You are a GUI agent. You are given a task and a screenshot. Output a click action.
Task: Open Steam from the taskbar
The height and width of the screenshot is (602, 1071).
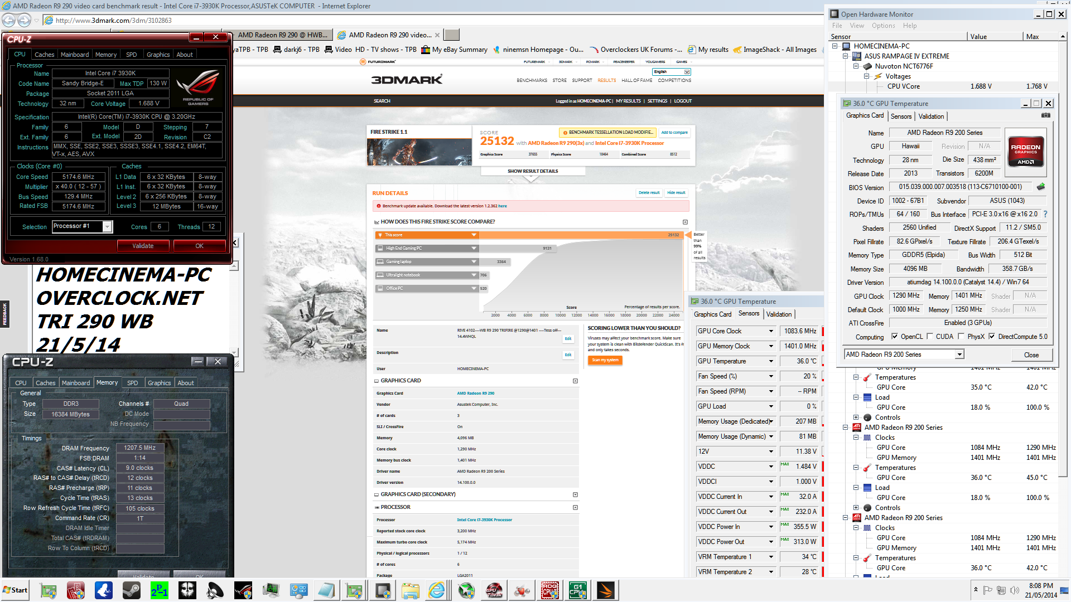pyautogui.click(x=132, y=590)
